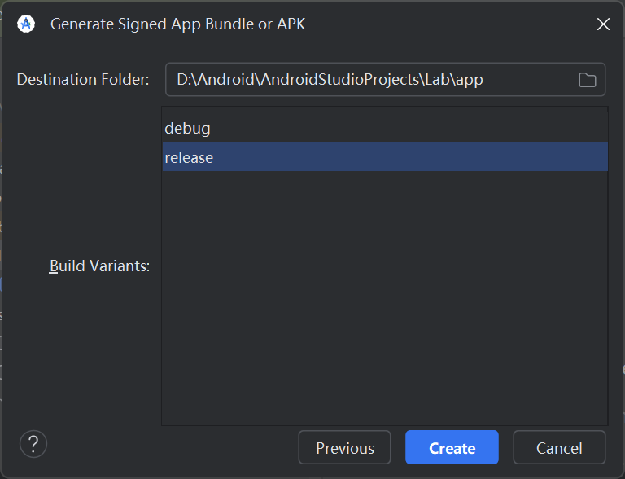Click the empty title bar area right of the title
Screen dimensions: 625x479
[x=448, y=24]
